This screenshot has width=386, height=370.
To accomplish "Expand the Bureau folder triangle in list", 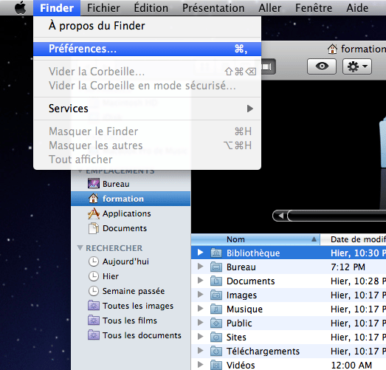I will 201,267.
